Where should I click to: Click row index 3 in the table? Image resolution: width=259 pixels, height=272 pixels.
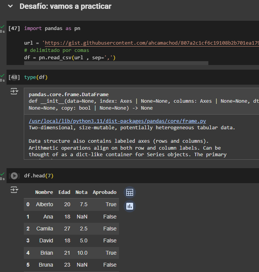tap(28, 240)
